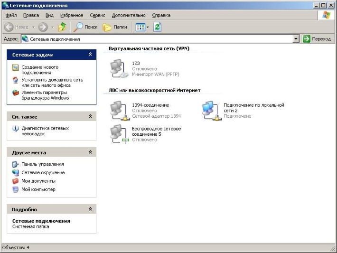Viewport: 337px width, 253px height.
Task: Open Сетевое окружение link
Action: (43, 173)
